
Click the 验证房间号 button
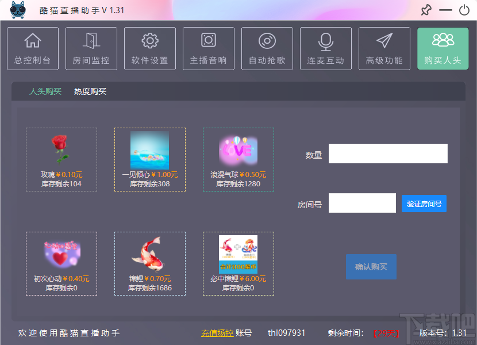[424, 204]
